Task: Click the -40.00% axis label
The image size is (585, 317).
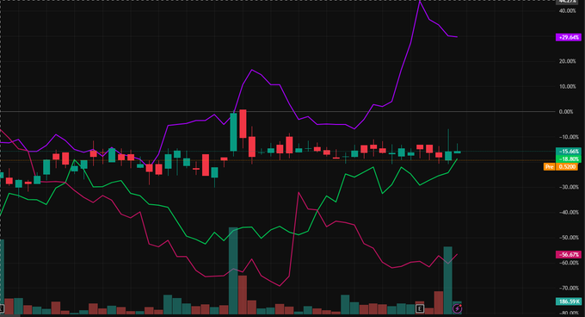Action: coord(568,212)
